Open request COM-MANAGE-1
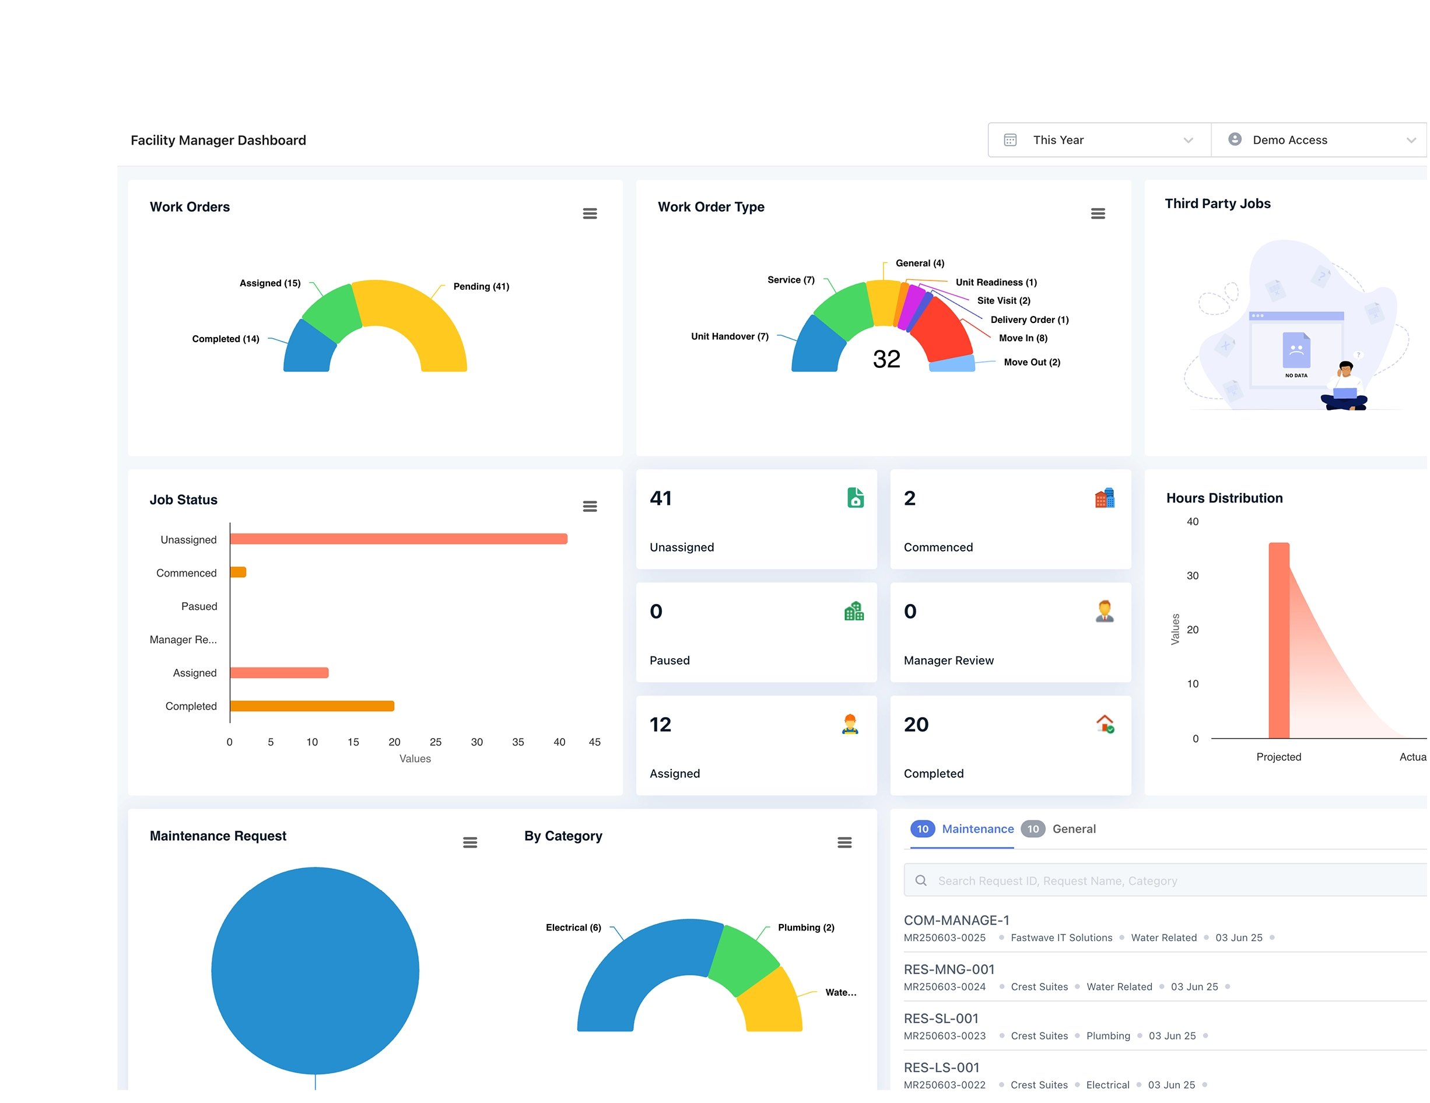Screen dimensions: 1430x1103 pos(956,920)
